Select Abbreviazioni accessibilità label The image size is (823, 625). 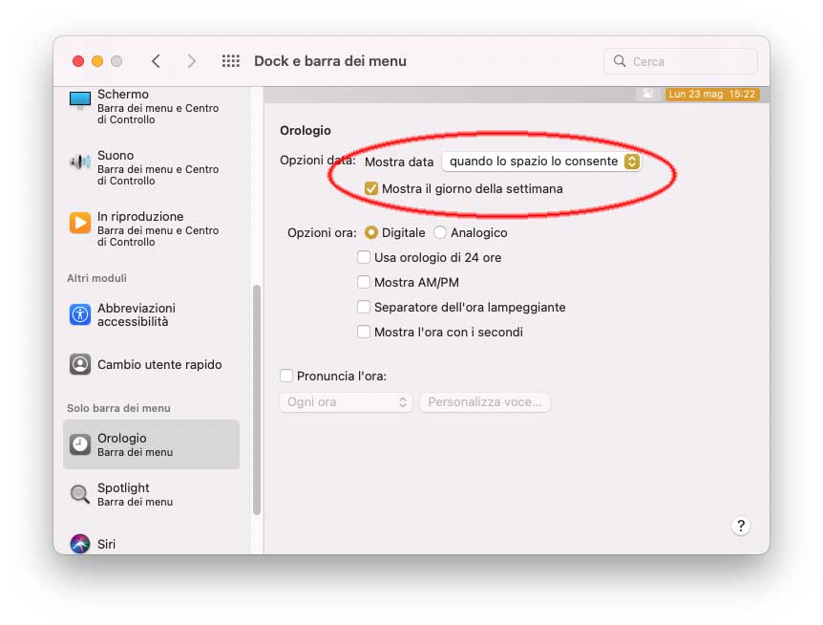coord(137,314)
